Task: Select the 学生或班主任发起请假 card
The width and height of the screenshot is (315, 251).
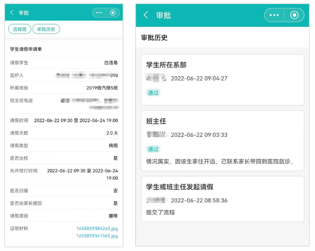Action: 222,199
